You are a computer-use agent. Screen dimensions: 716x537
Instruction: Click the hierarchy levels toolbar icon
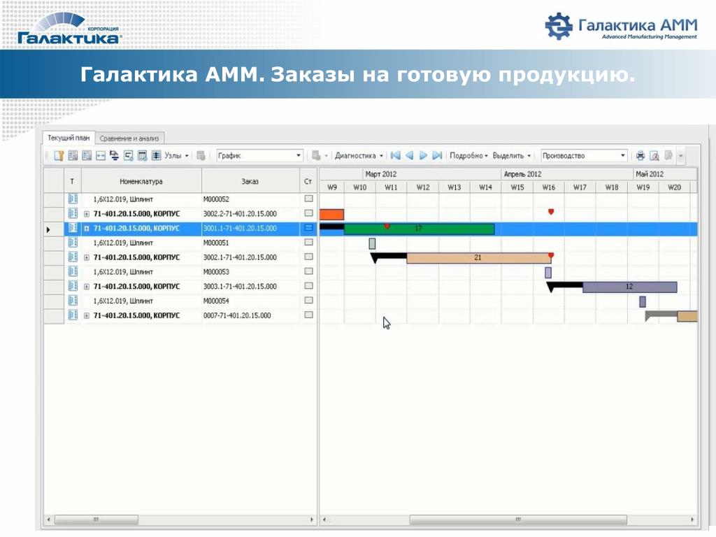(x=114, y=156)
